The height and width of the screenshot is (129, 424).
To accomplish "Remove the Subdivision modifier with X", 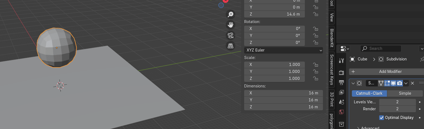I will pyautogui.click(x=413, y=83).
